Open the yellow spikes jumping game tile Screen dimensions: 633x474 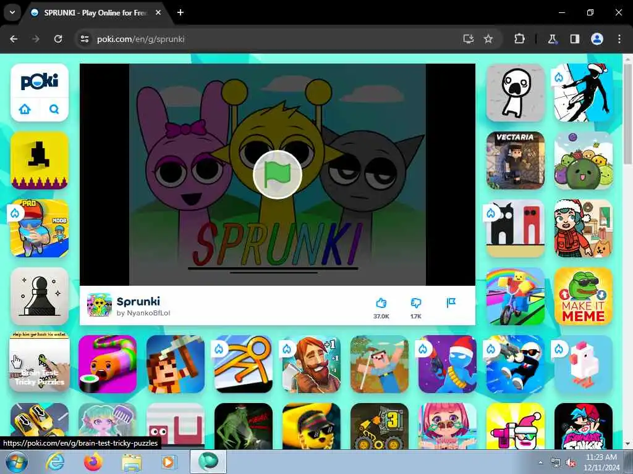(40, 160)
